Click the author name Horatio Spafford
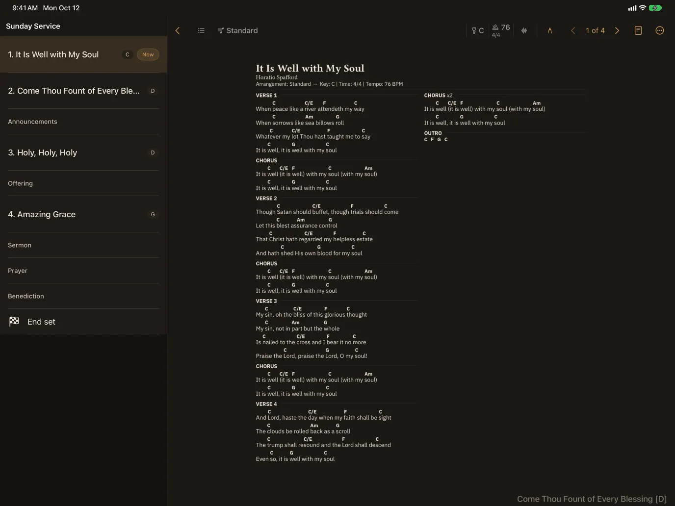 coord(277,77)
